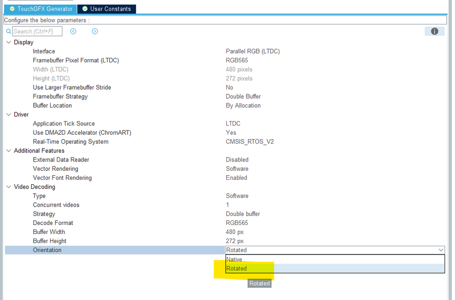
Task: Select the Buffer Height row
Action: pos(50,241)
